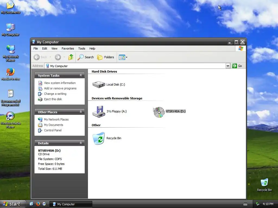Open the File menu
This screenshot has height=208, width=278.
(36, 48)
